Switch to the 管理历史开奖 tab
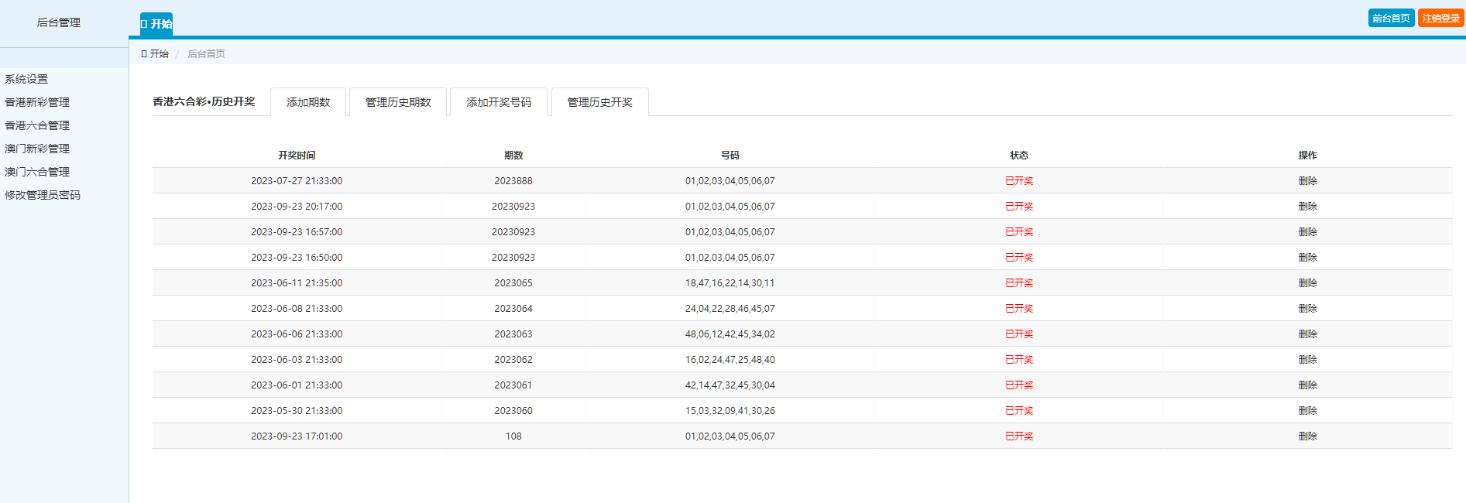Viewport: 1466px width, 503px height. point(599,102)
